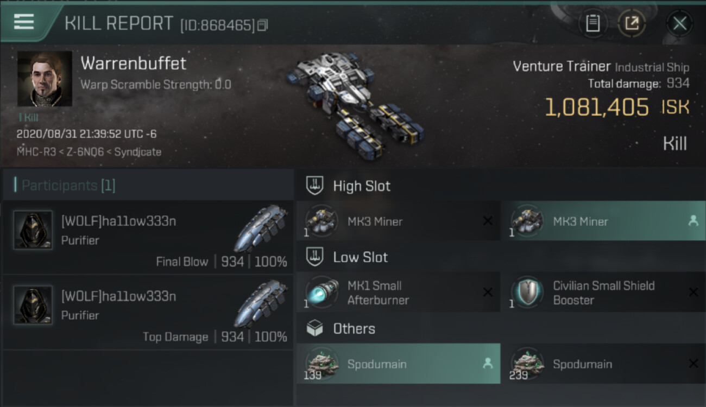Copy the kill report ID
The height and width of the screenshot is (407, 706).
coord(263,25)
